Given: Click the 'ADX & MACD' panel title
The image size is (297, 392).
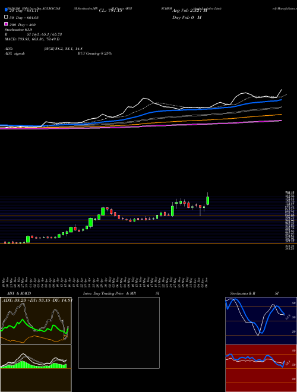Looking at the screenshot, I should [x=19, y=293].
